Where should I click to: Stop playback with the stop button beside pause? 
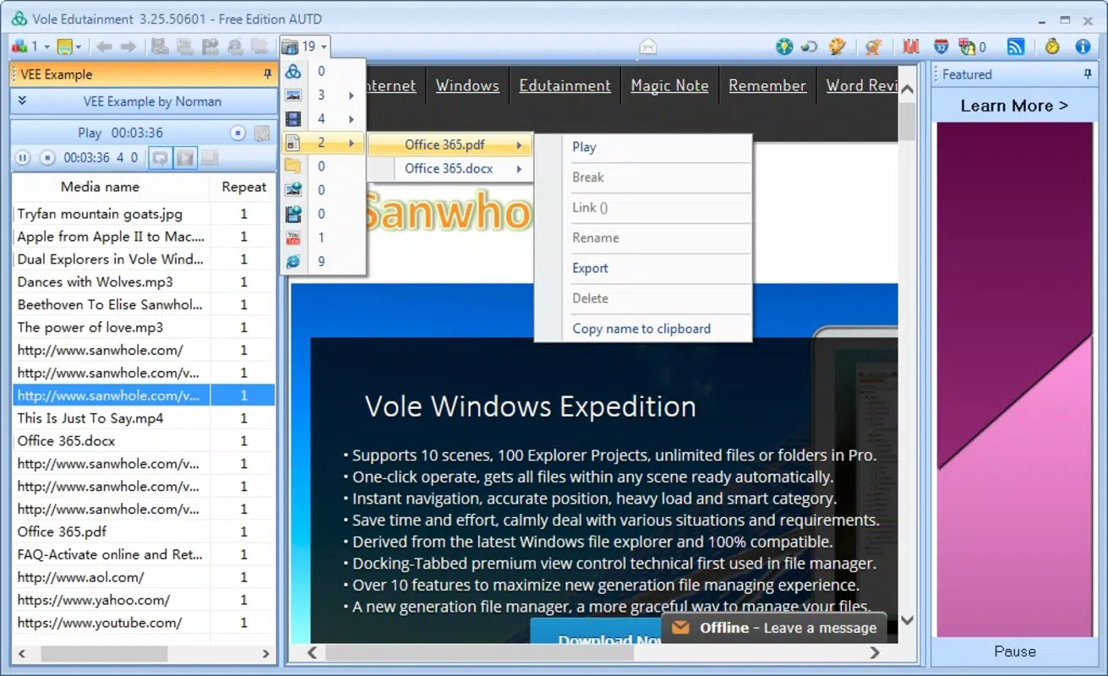[48, 157]
